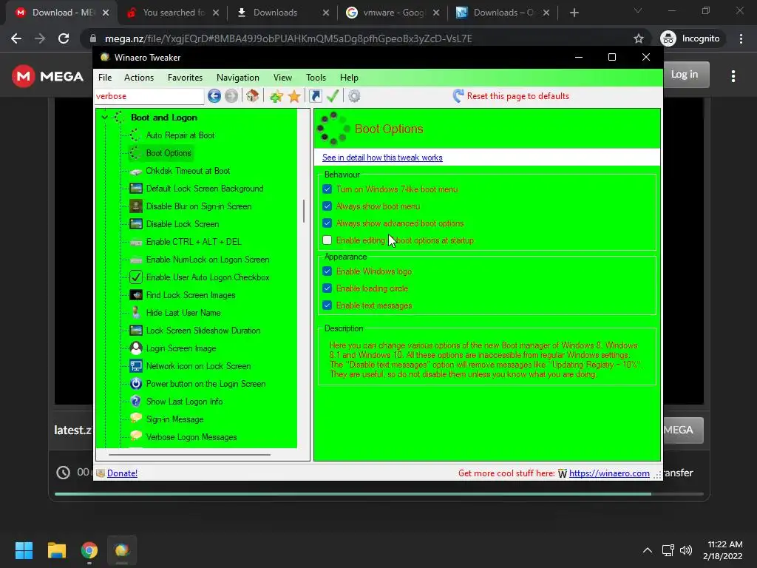
Task: Open the Navigation menu
Action: 237,77
